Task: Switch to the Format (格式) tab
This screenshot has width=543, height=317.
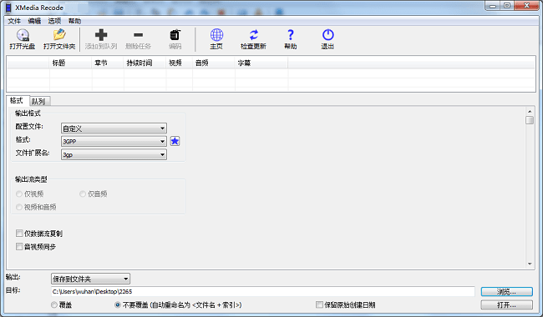Action: [17, 101]
